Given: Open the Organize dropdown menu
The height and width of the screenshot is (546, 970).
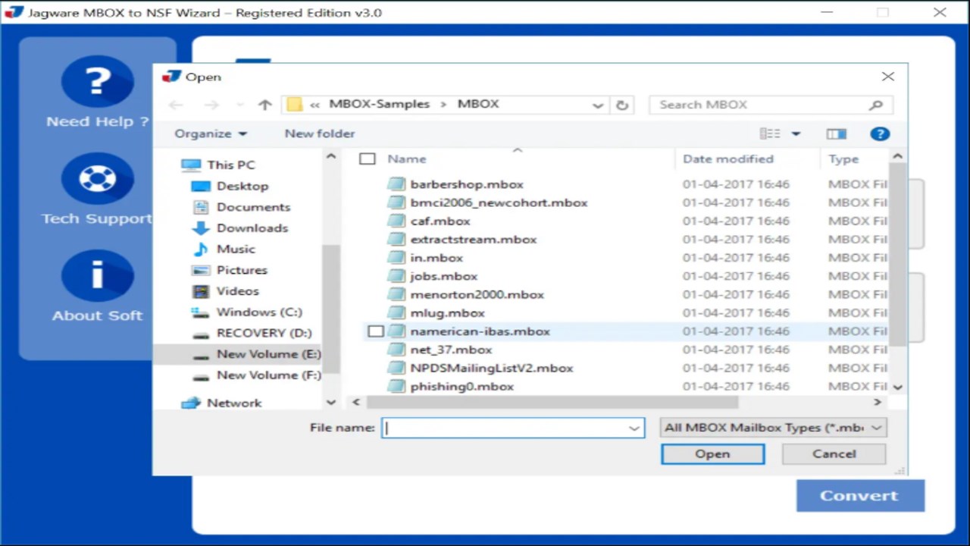Looking at the screenshot, I should coord(211,133).
